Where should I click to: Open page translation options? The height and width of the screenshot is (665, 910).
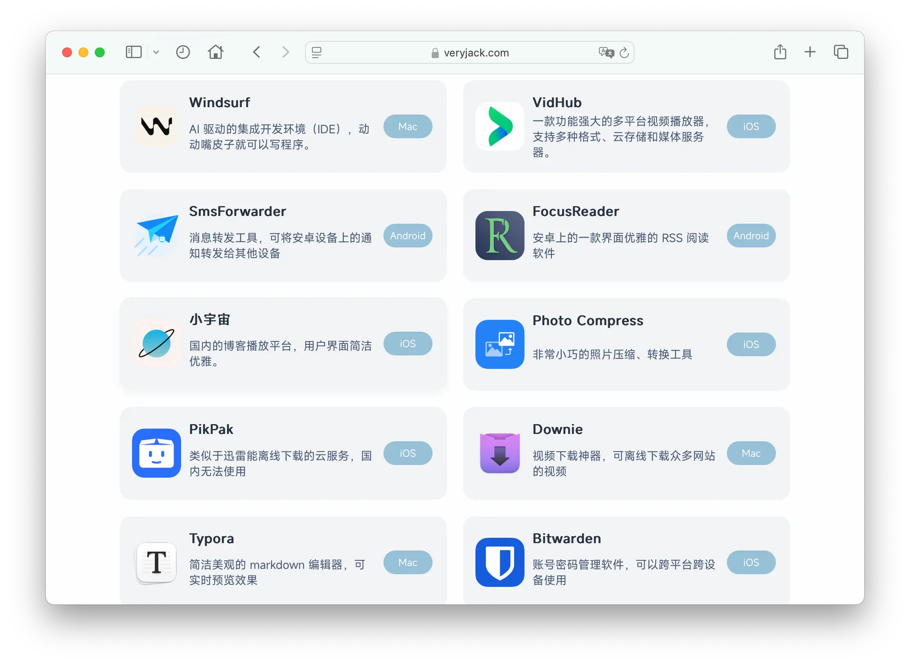(x=606, y=52)
